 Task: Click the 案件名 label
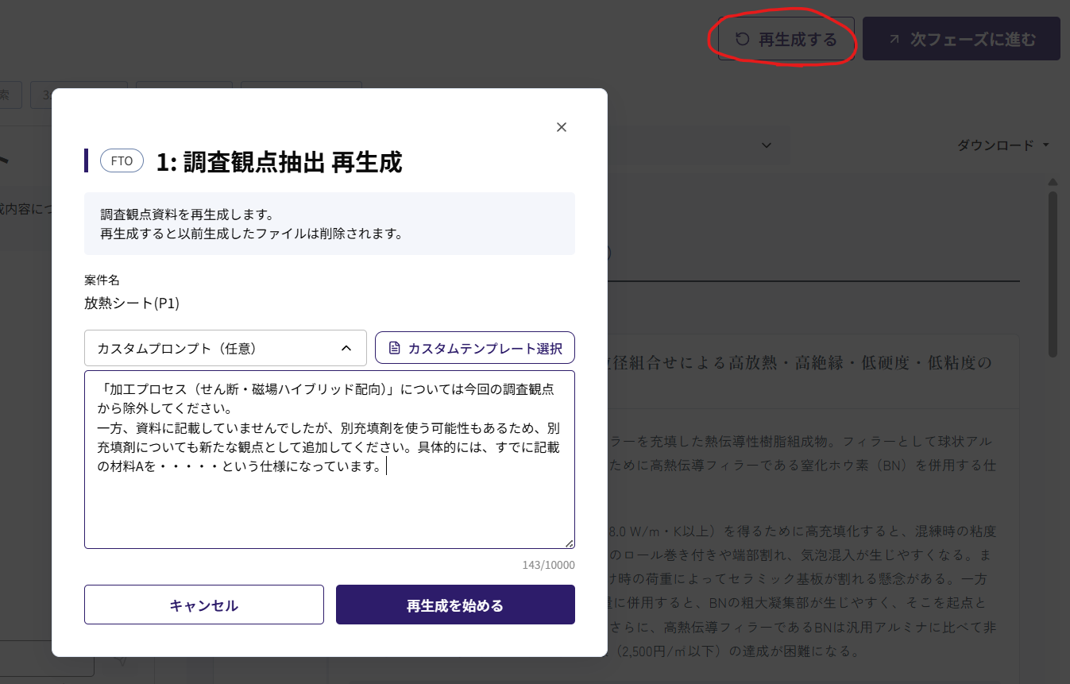[x=102, y=280]
